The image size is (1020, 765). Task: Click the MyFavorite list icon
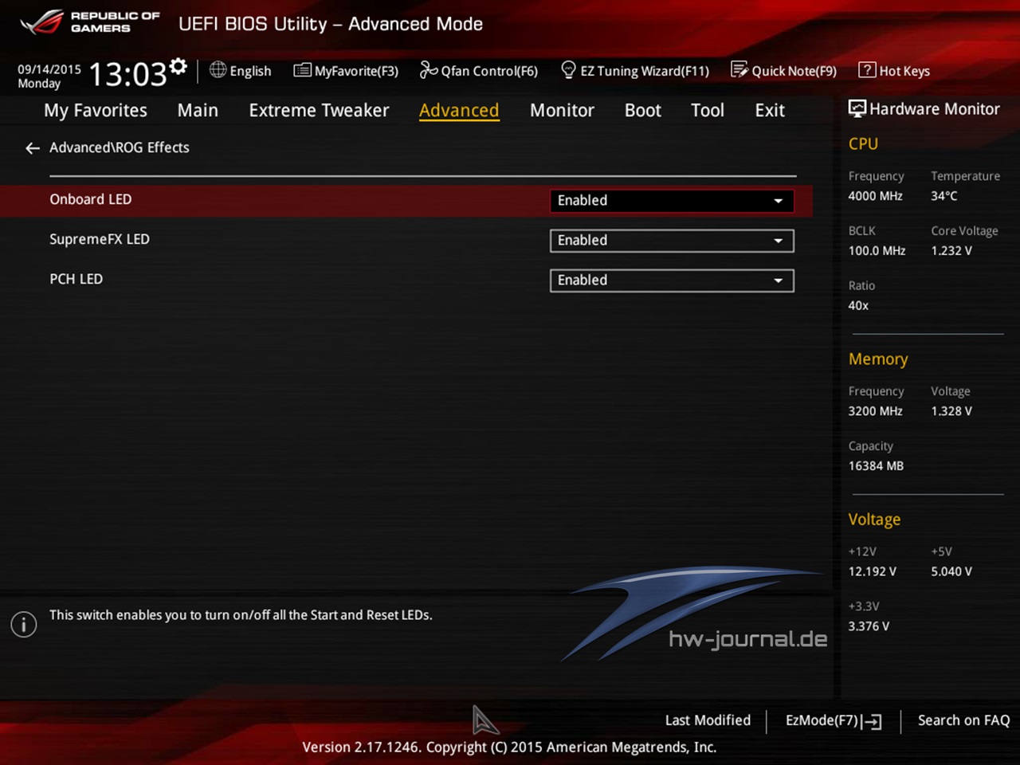click(302, 70)
